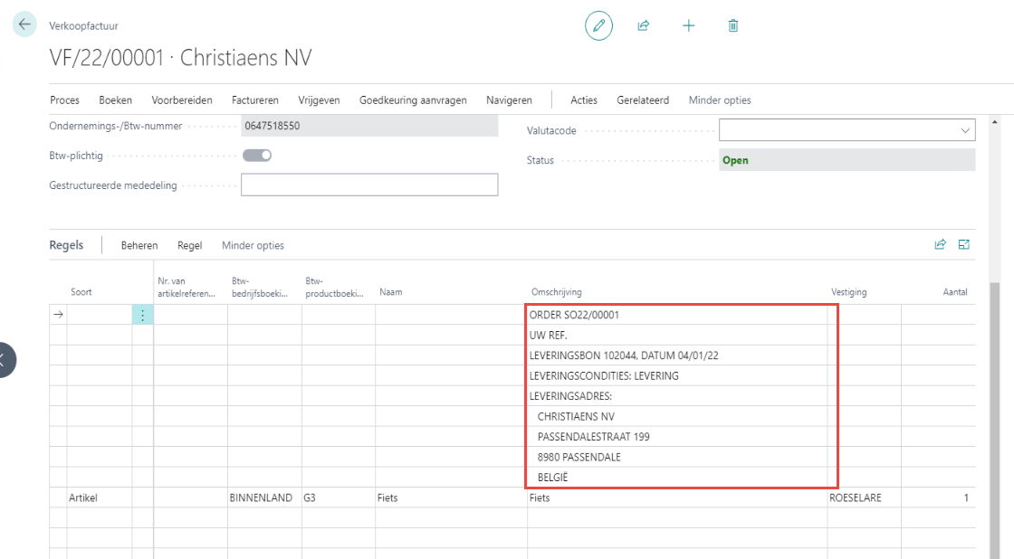Click Minder opties in top menu bar
The height and width of the screenshot is (559, 1014).
[720, 100]
